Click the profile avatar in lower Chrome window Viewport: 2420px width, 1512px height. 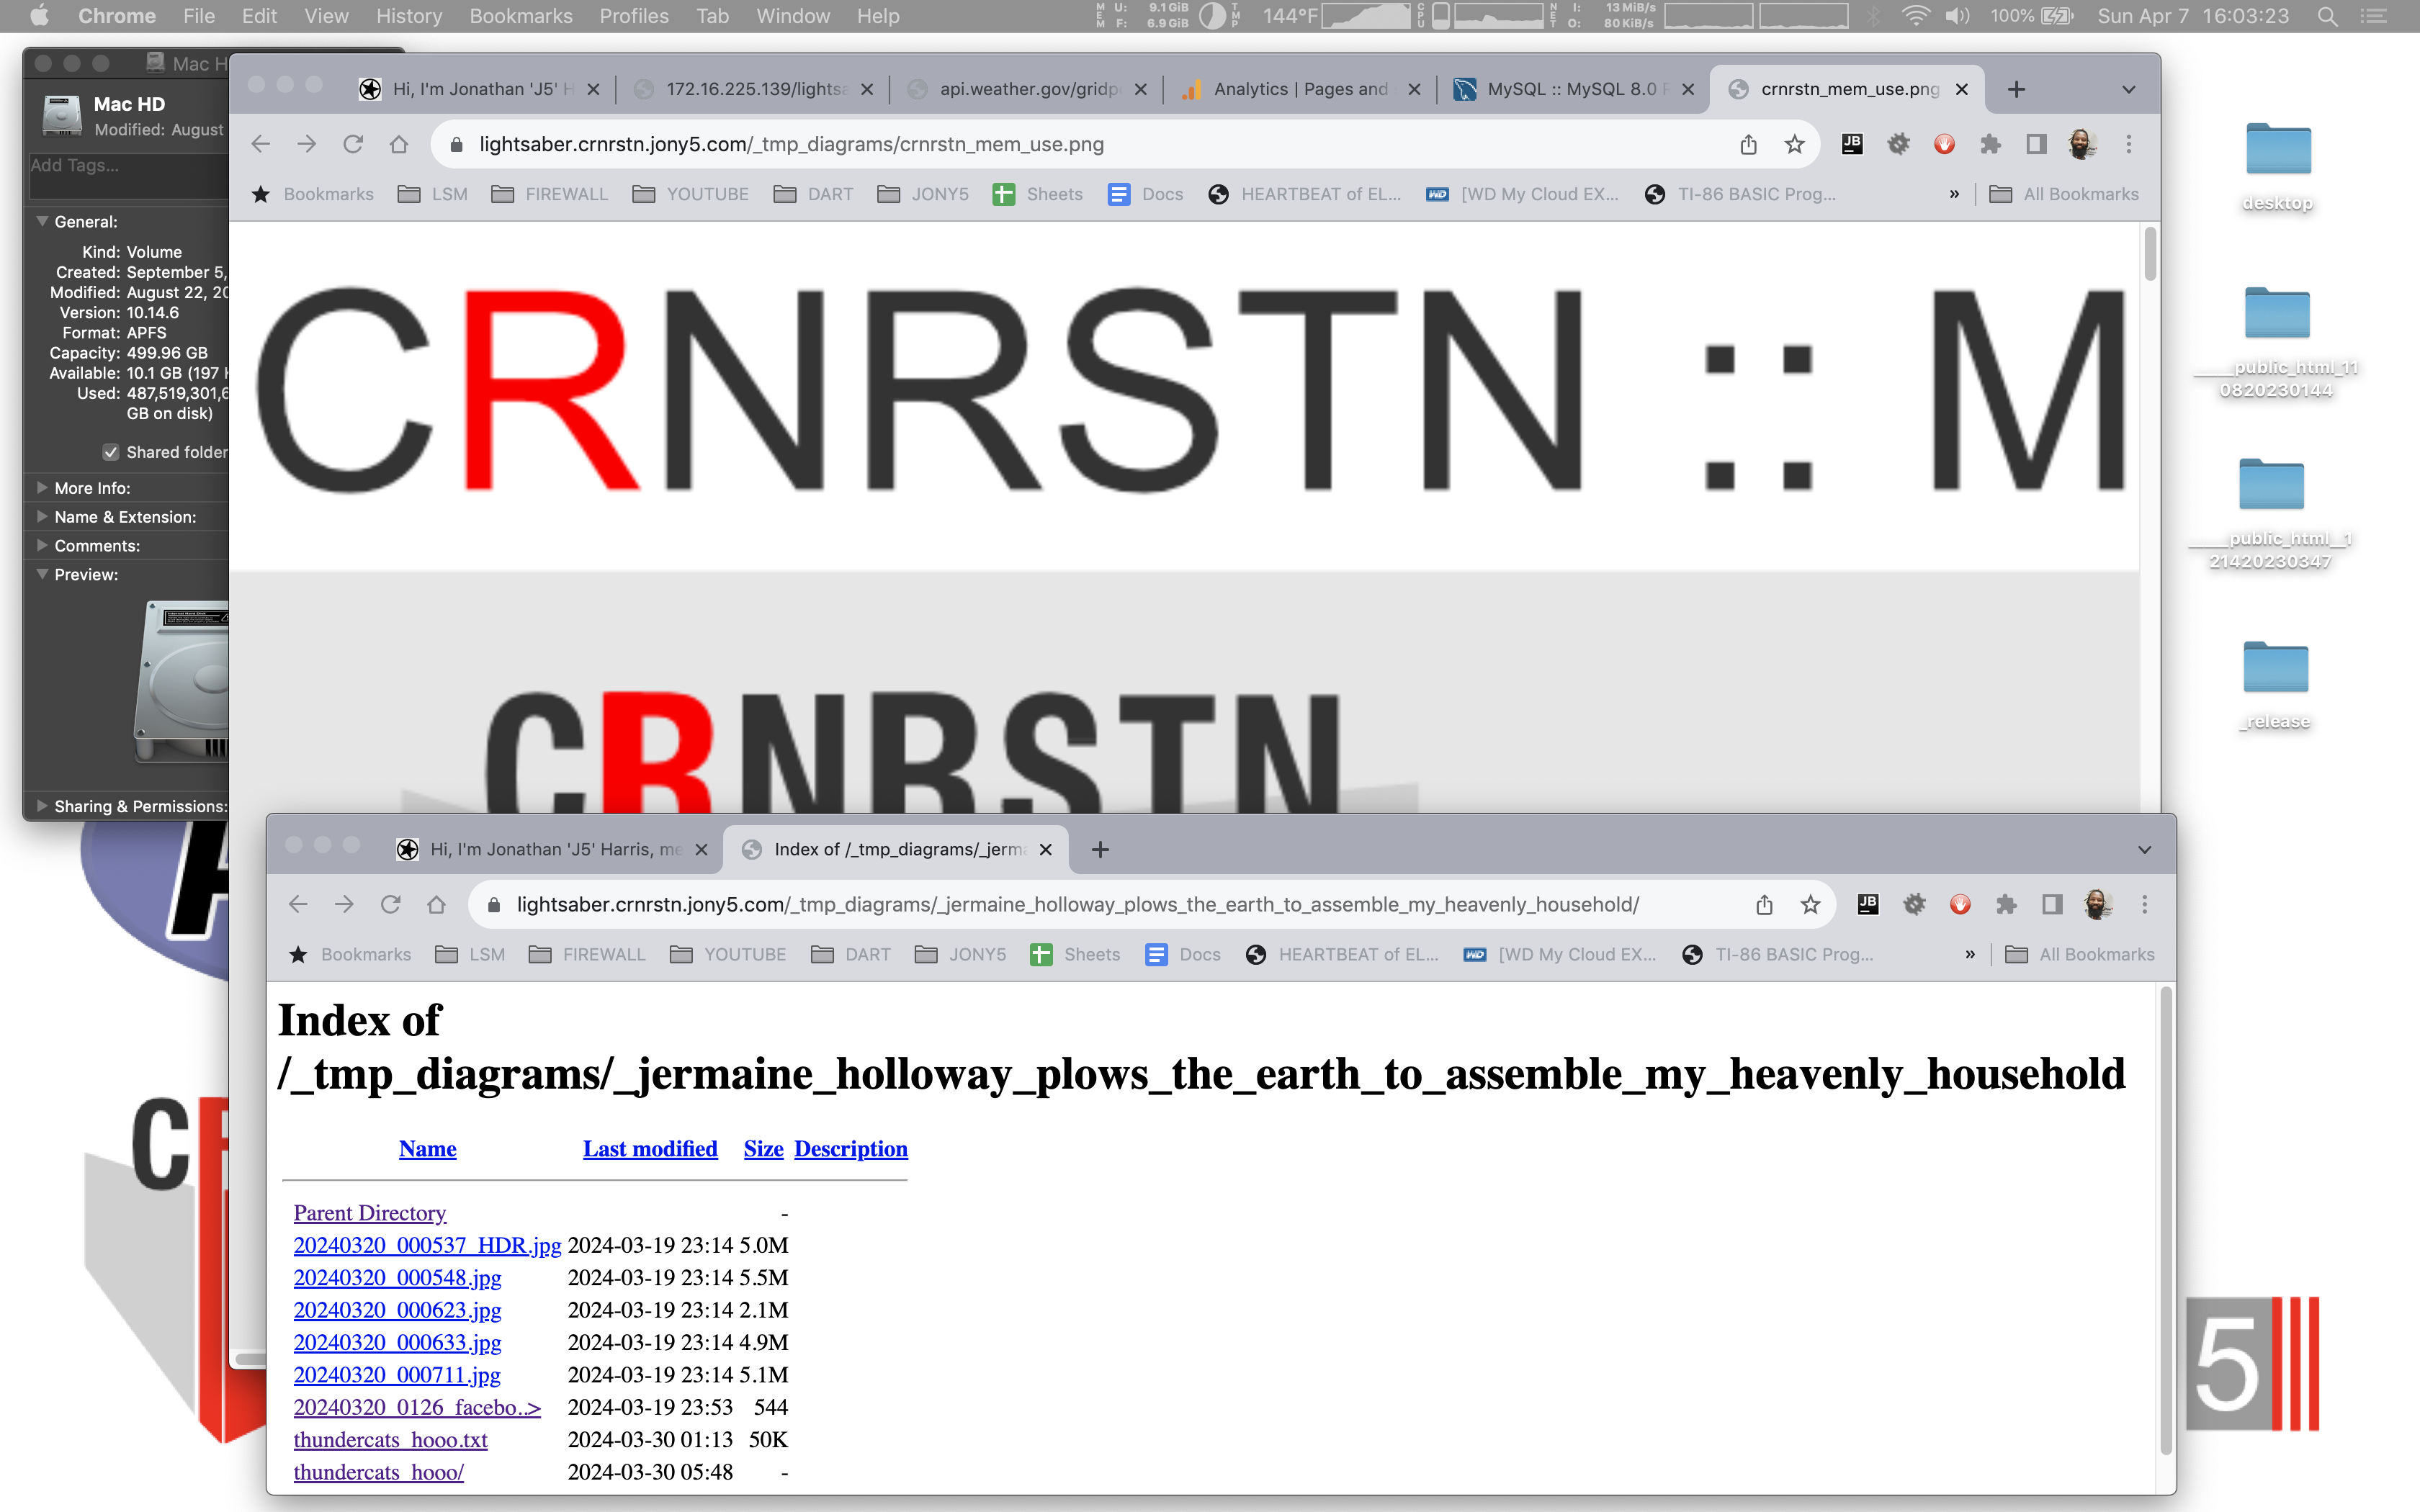click(2097, 905)
